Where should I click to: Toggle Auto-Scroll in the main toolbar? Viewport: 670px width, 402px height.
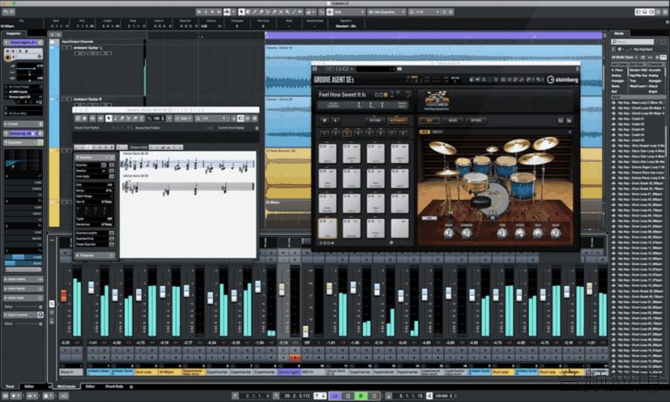click(x=227, y=12)
